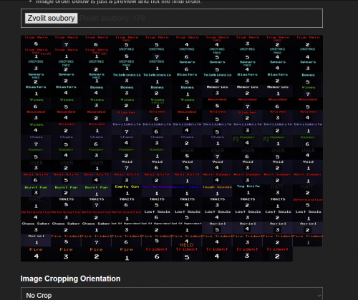
Task: Select the P2 Hammer 4 thumbnail
Action: (x=247, y=141)
